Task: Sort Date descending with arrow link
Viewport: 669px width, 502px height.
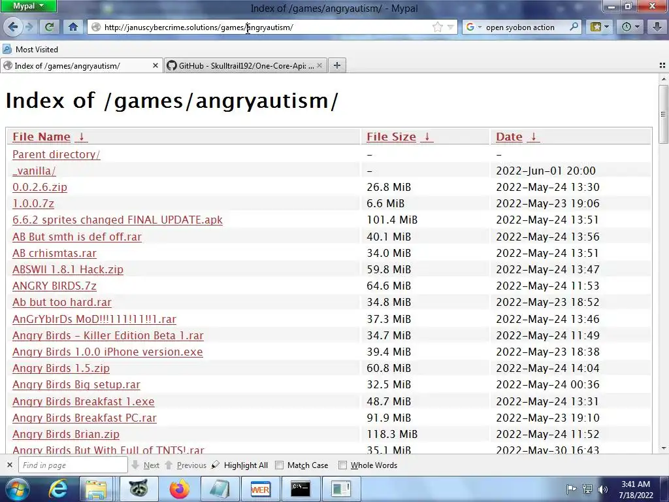Action: pos(533,137)
